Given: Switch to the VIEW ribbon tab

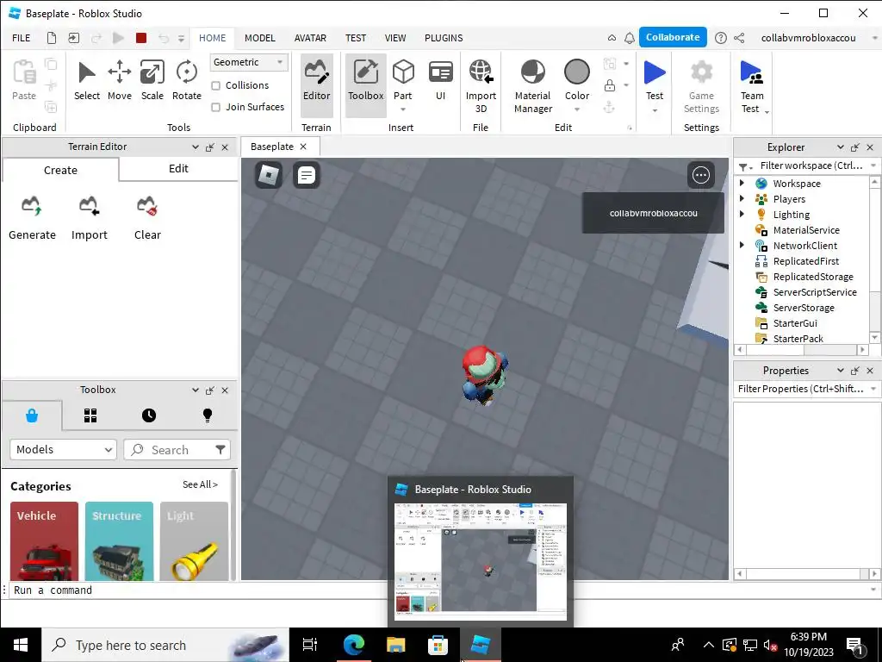Looking at the screenshot, I should pos(394,38).
